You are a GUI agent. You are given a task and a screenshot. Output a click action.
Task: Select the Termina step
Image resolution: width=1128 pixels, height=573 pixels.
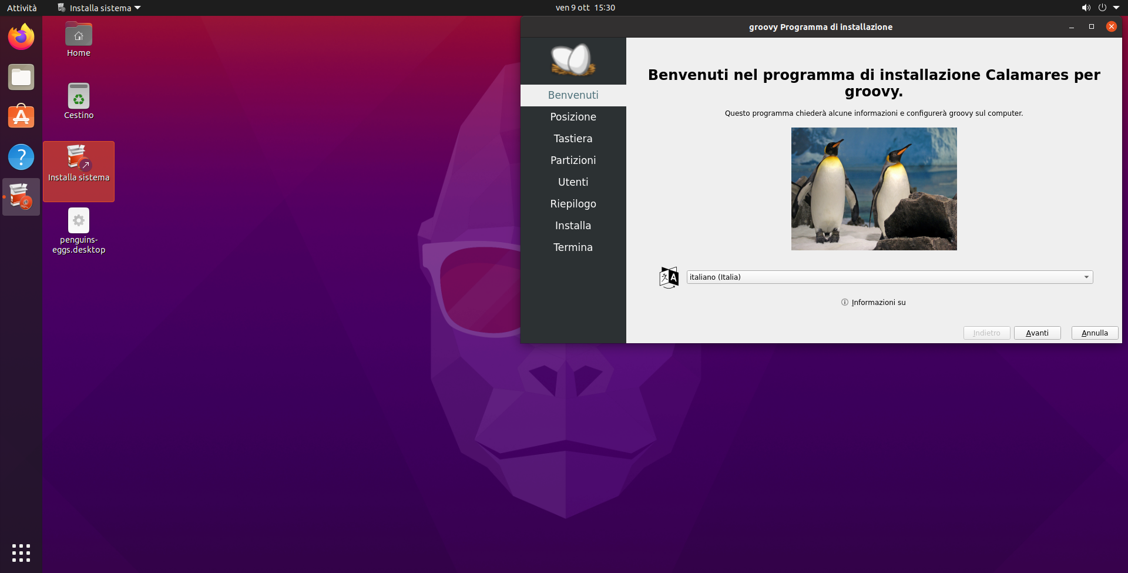pos(573,247)
